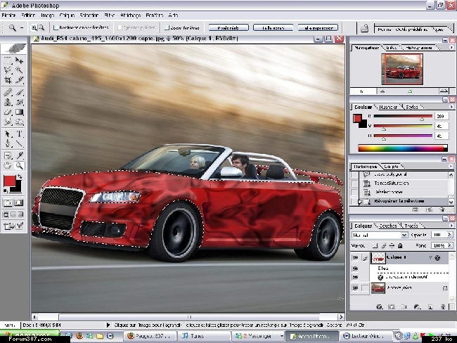
Task: Select the Eyedropper tool
Action: [19, 155]
